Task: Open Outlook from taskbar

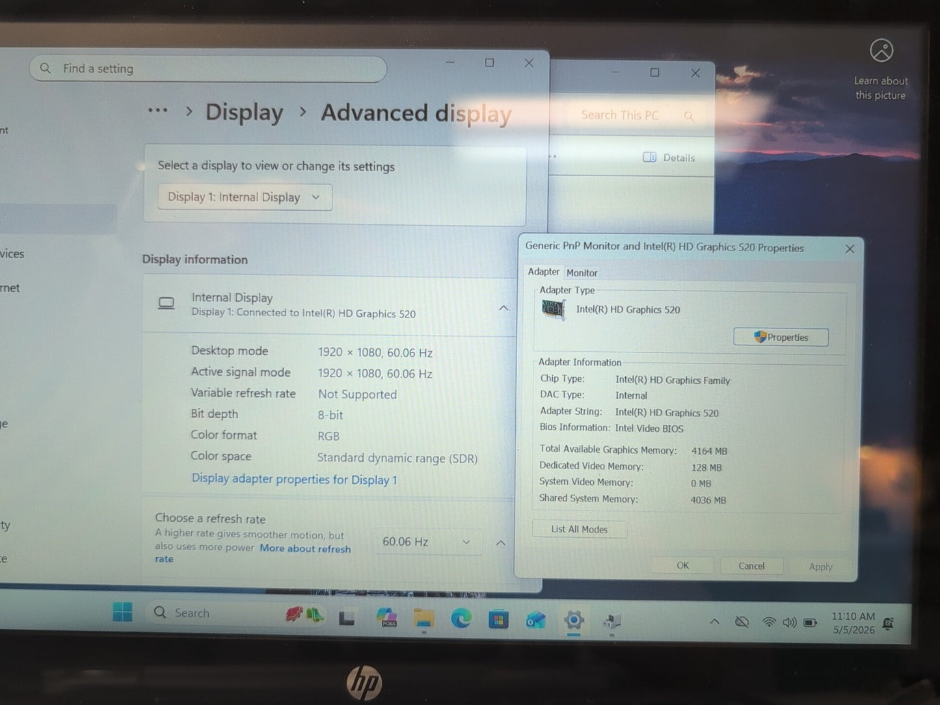Action: [536, 620]
